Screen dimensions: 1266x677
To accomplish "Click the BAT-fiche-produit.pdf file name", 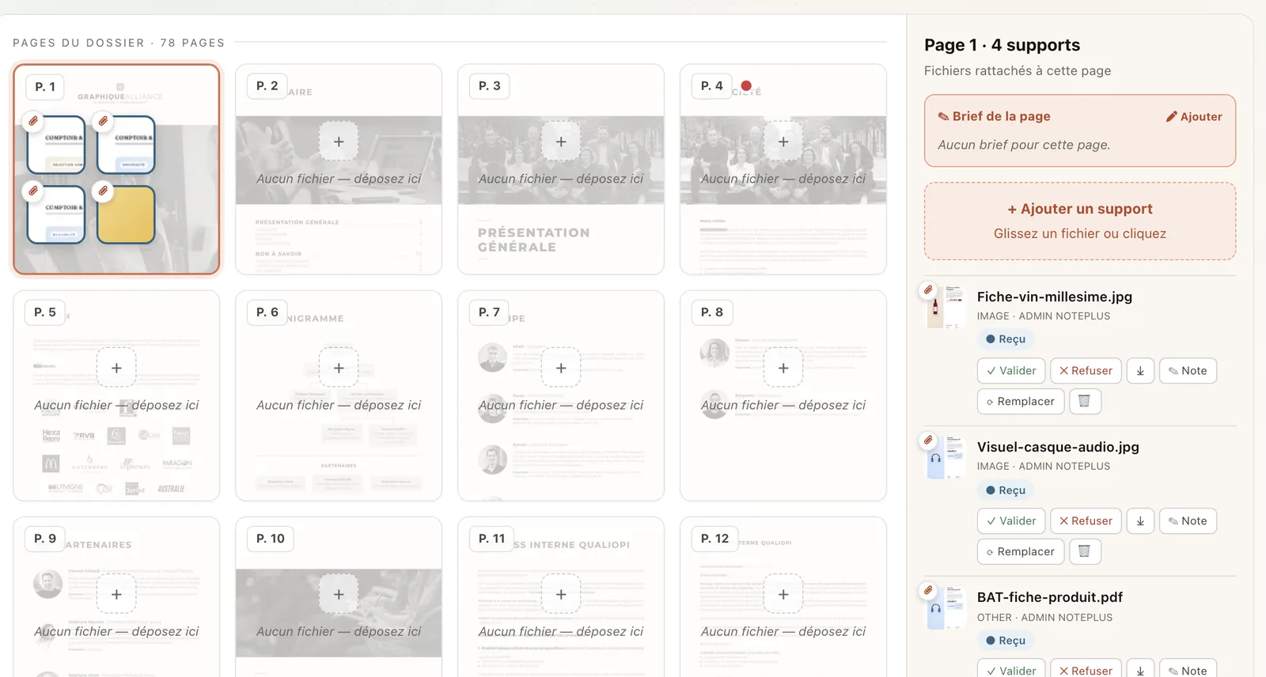I will [1049, 597].
